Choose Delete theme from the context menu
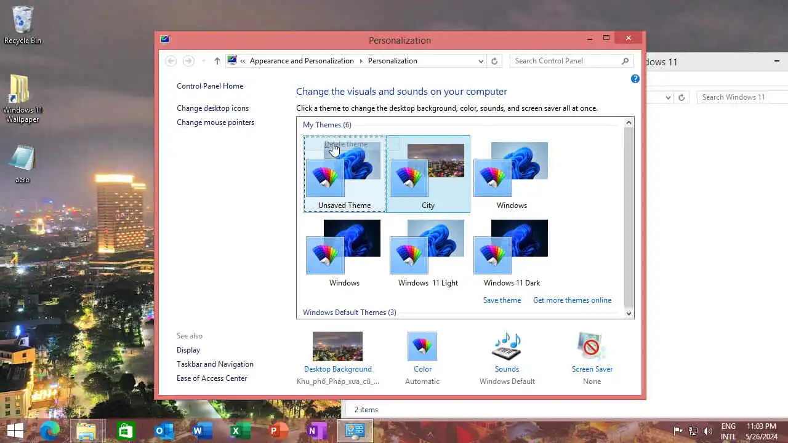The width and height of the screenshot is (788, 443). click(346, 144)
